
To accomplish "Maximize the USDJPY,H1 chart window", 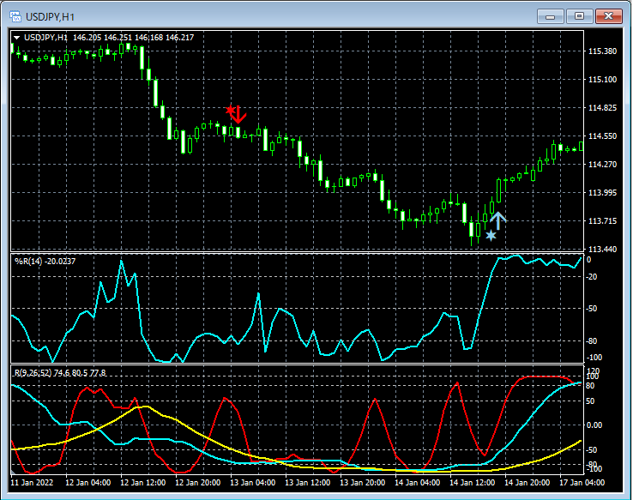I will click(x=579, y=16).
